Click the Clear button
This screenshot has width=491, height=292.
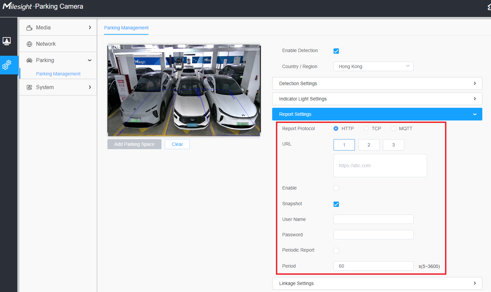click(177, 144)
